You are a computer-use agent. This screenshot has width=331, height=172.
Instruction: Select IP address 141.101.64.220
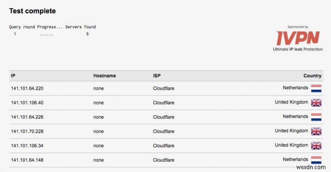pos(27,88)
